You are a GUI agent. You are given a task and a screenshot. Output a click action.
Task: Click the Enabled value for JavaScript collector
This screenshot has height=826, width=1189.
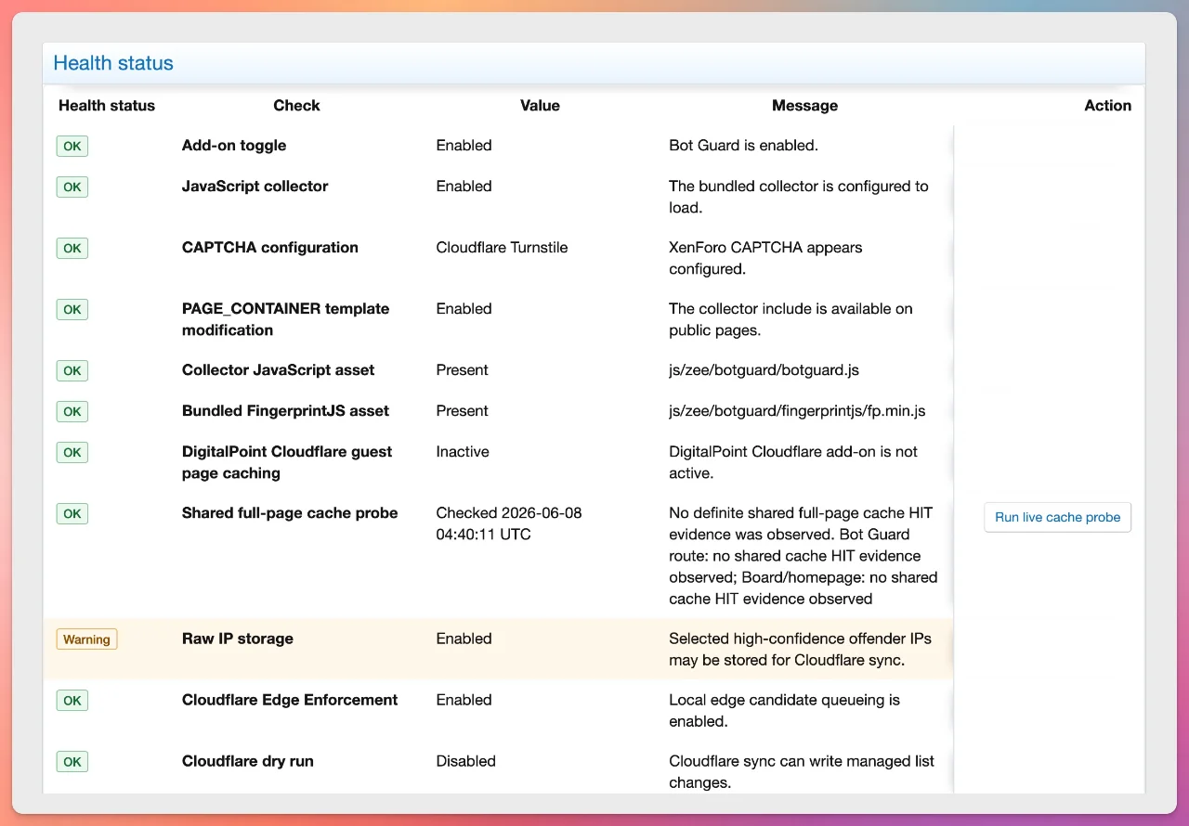(x=464, y=186)
